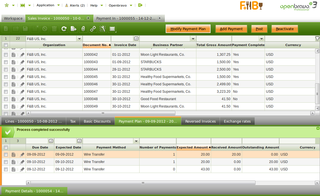Click the green logout icon
Image resolution: width=320 pixels, height=196 pixels.
pyautogui.click(x=140, y=5)
